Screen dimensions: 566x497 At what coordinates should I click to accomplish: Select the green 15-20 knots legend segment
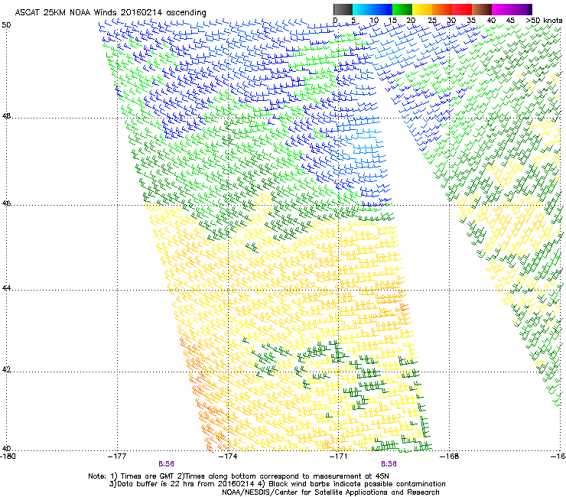pyautogui.click(x=402, y=9)
